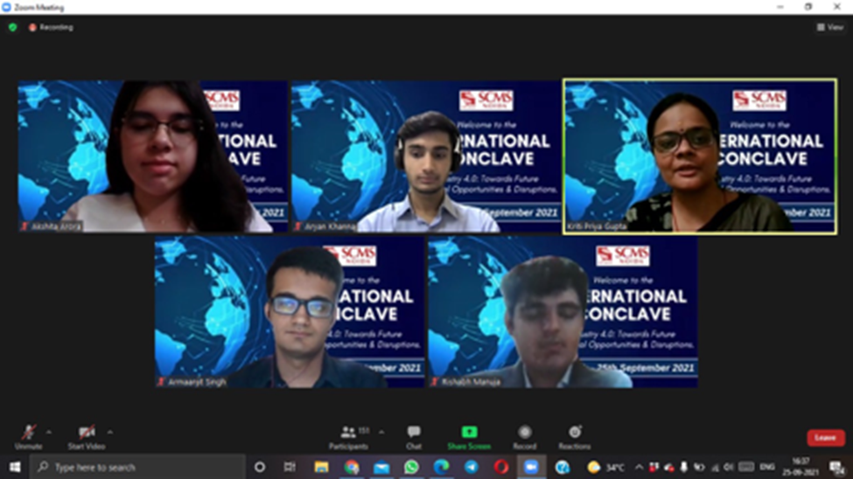Screen dimensions: 853x479
Task: Select Akshita Arora's video tile
Action: (153, 156)
